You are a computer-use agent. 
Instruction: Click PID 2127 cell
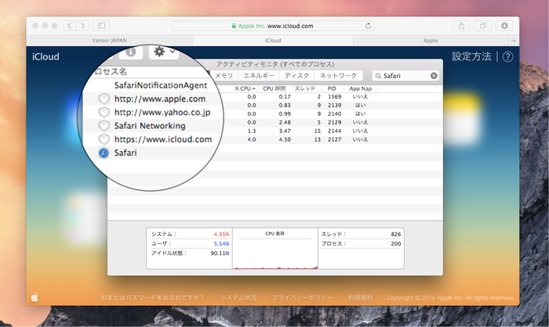pos(334,139)
